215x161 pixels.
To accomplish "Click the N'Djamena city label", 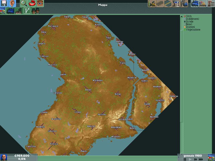I will tap(98, 80).
